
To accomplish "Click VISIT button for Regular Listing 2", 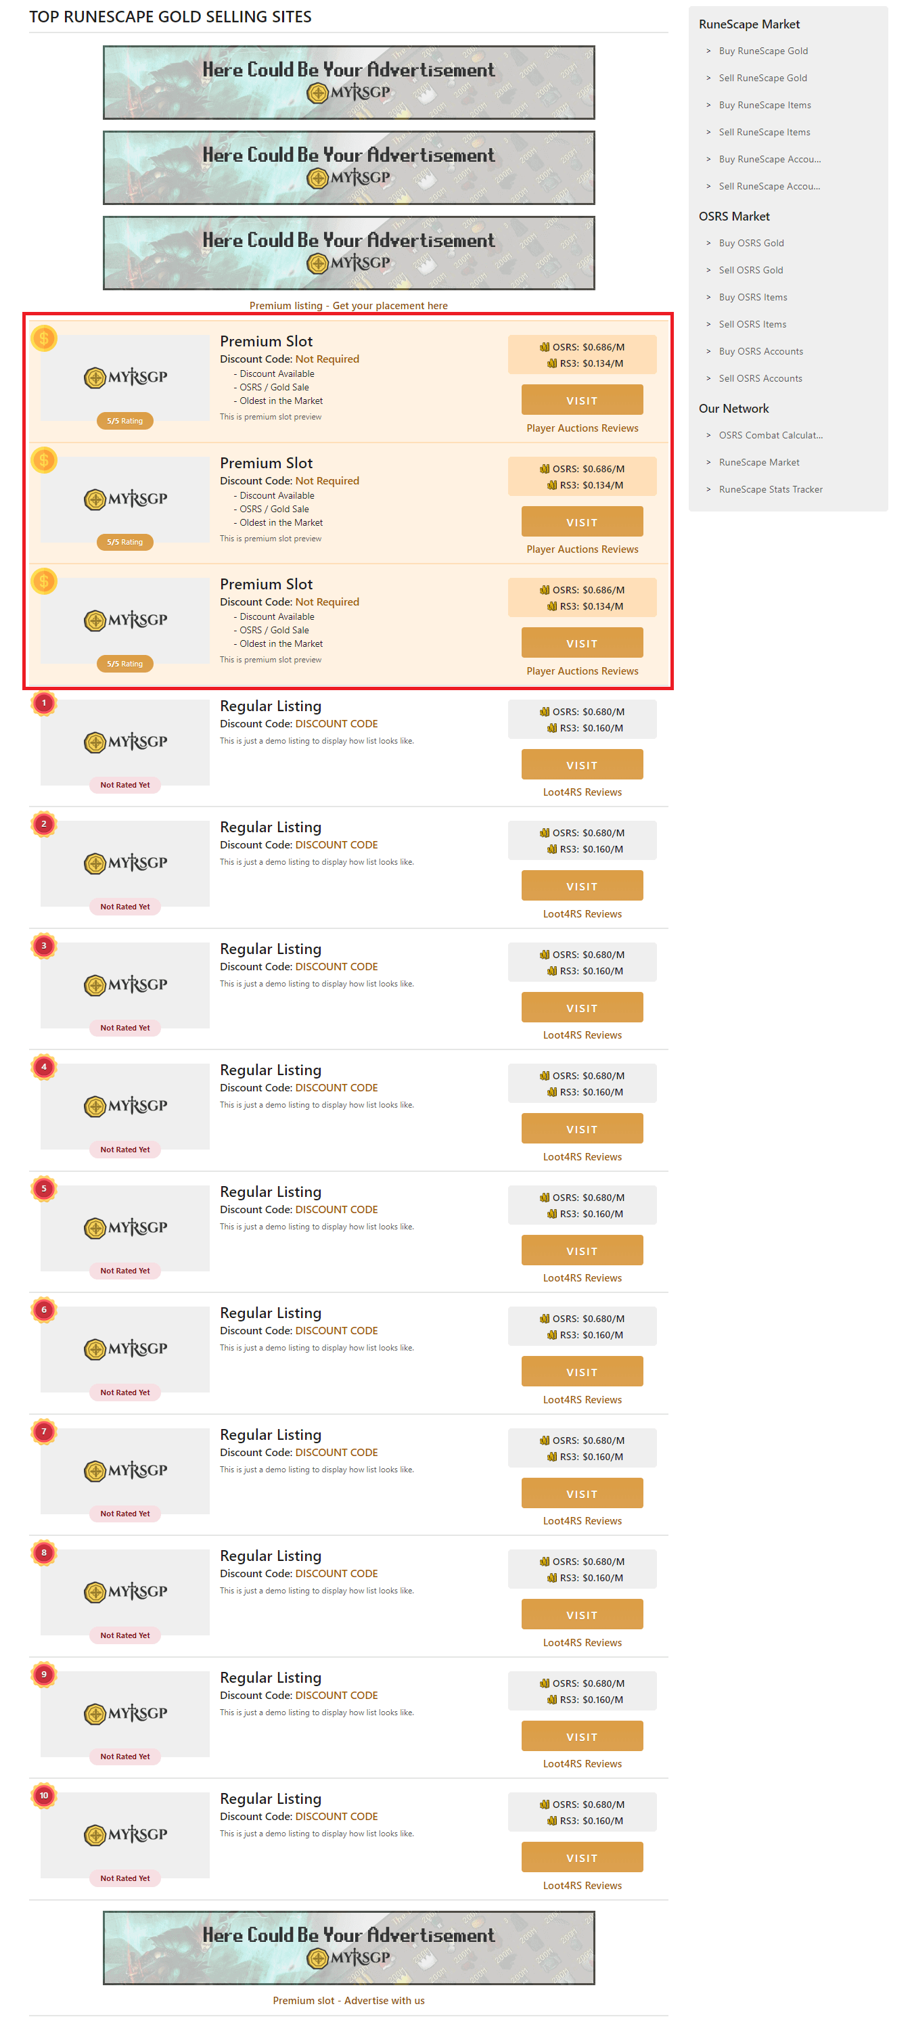I will (x=582, y=886).
